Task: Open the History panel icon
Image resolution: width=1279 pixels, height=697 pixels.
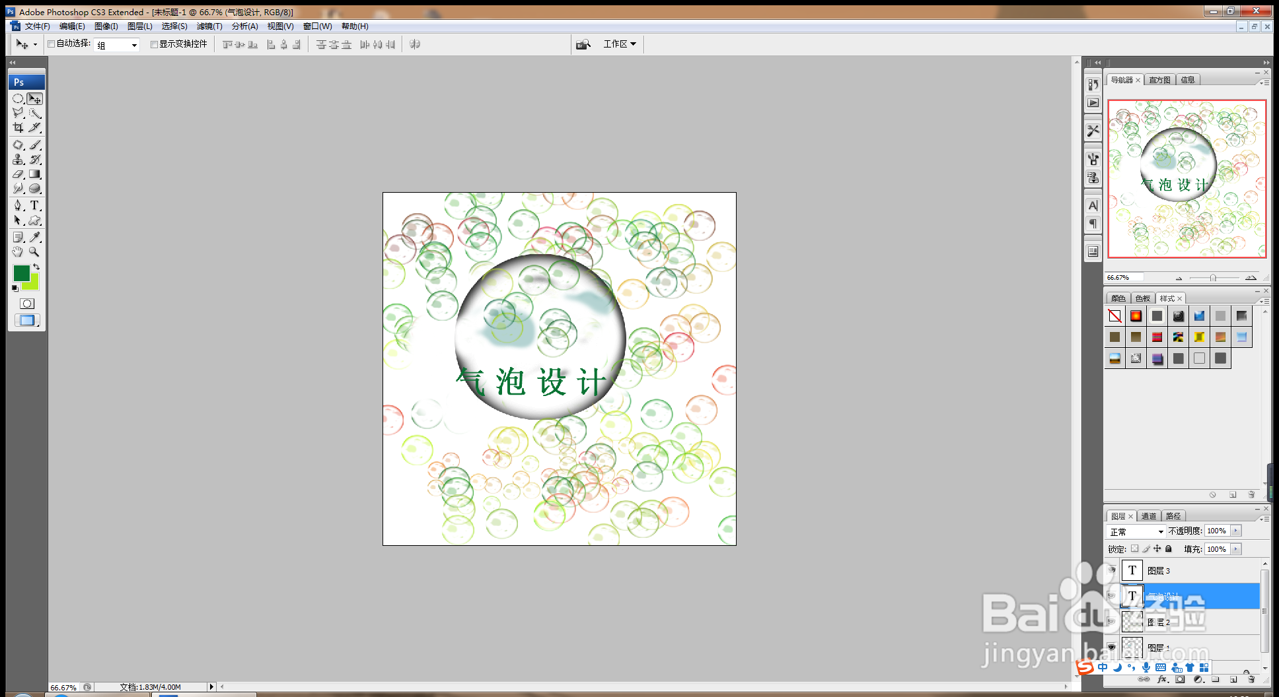Action: click(x=1093, y=85)
